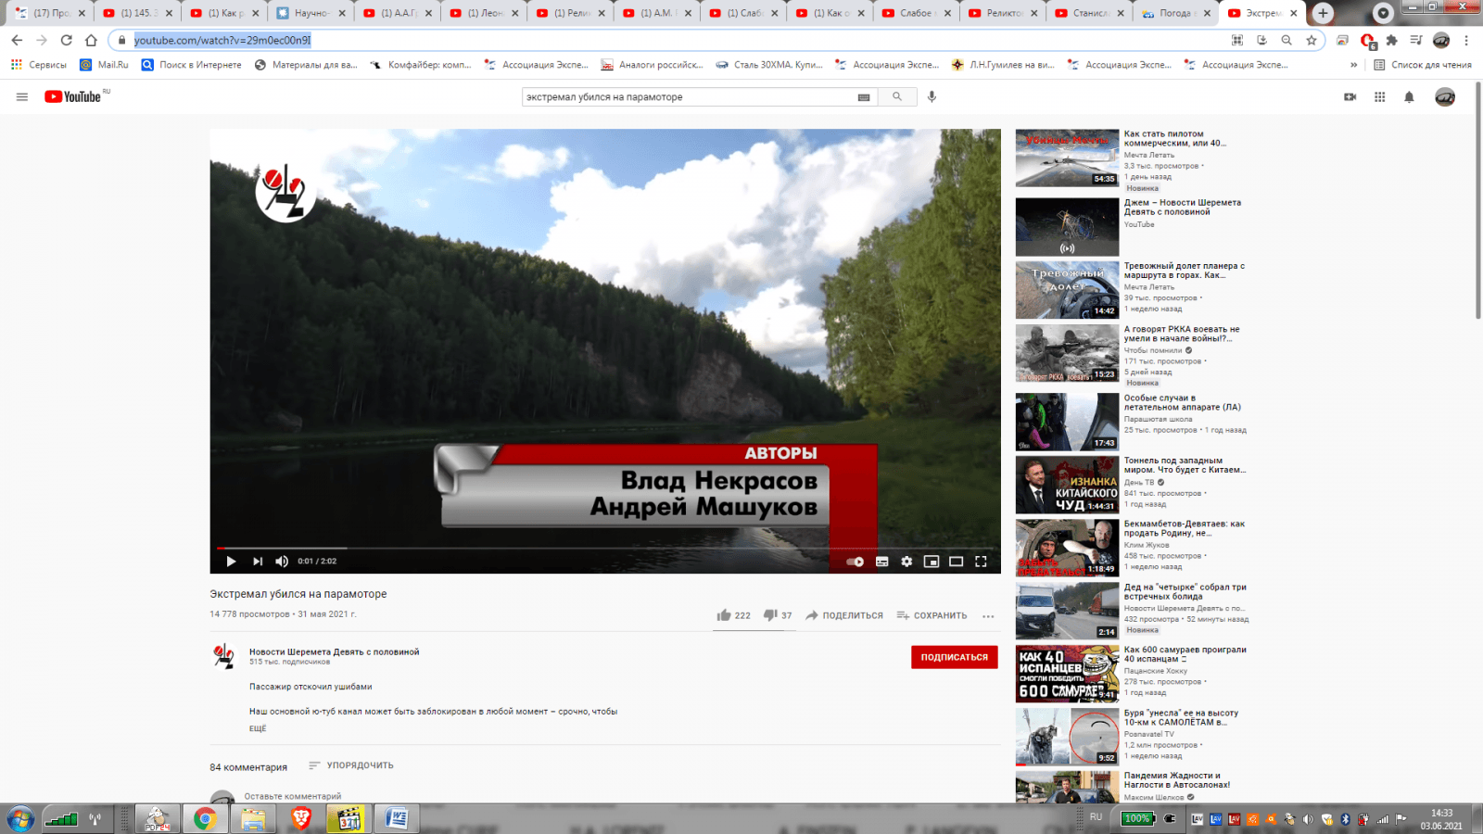This screenshot has height=834, width=1483.
Task: Like the video with thumbs up
Action: pyautogui.click(x=724, y=615)
